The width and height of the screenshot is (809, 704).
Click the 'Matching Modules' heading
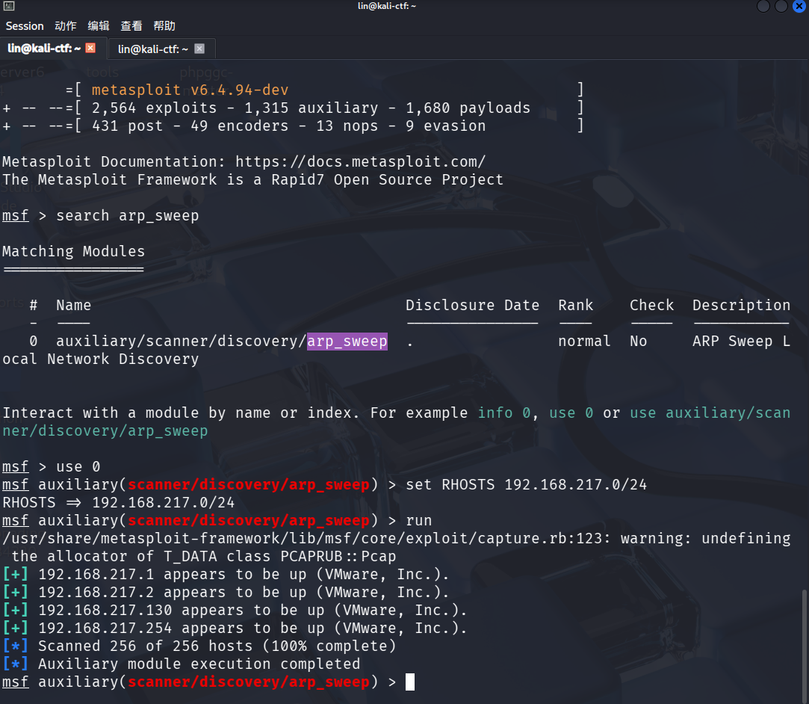(x=73, y=251)
